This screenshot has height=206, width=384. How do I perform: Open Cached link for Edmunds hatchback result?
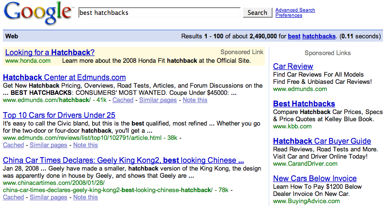tap(123, 100)
